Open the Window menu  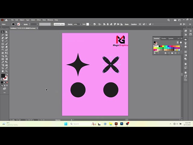coord(50,20)
